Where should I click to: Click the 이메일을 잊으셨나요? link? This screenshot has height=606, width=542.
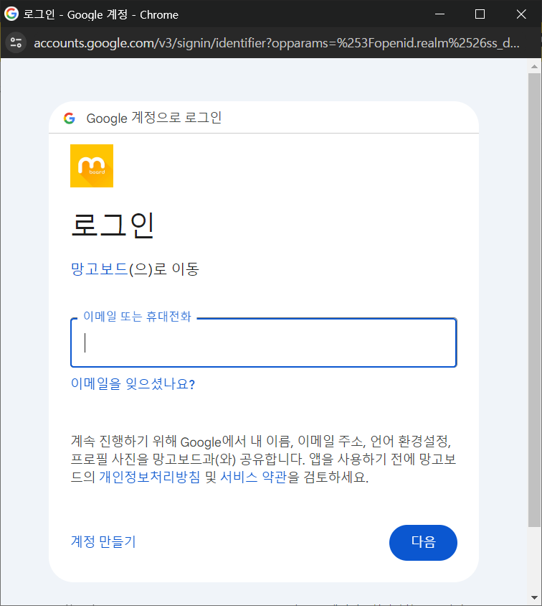coord(133,383)
